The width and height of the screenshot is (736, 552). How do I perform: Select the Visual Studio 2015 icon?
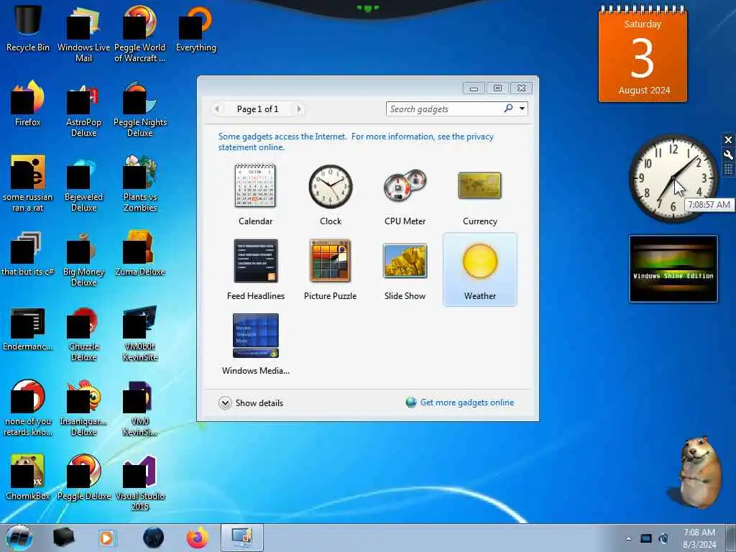(140, 483)
